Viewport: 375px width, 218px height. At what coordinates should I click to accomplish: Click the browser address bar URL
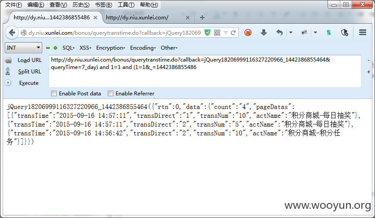115,33
